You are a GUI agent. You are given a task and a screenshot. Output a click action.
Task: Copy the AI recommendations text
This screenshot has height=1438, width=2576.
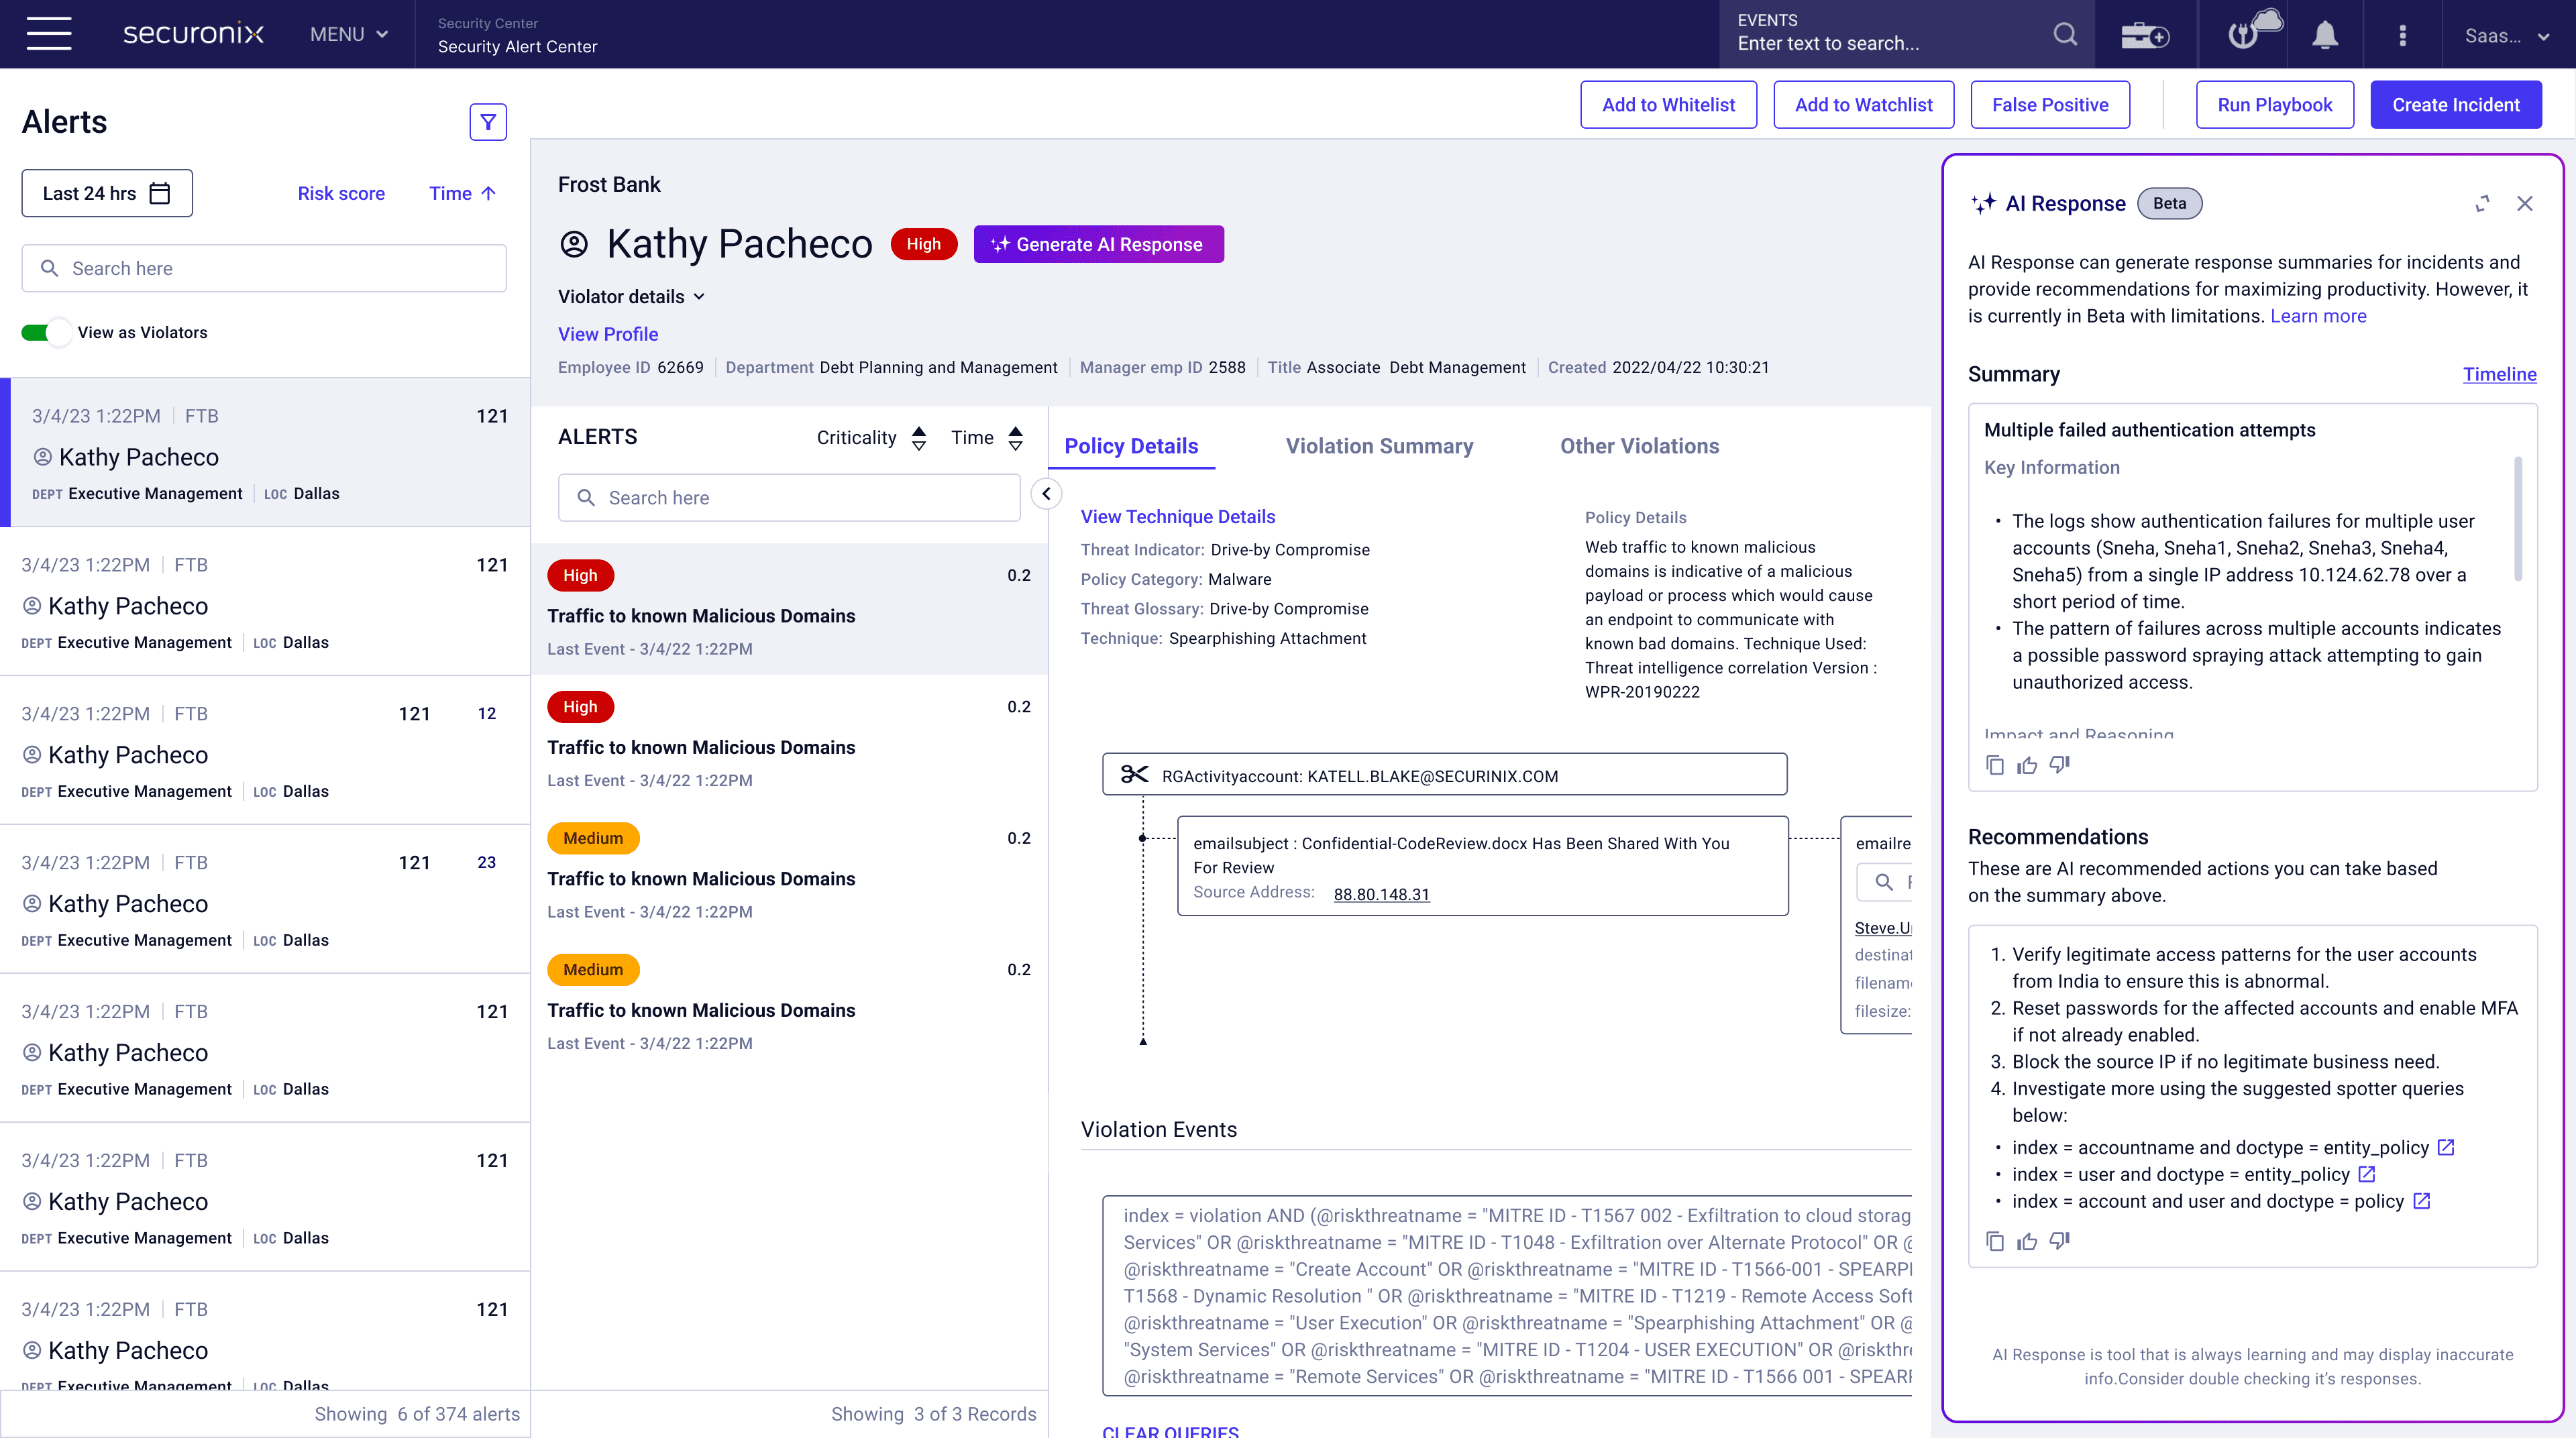pos(1995,1241)
